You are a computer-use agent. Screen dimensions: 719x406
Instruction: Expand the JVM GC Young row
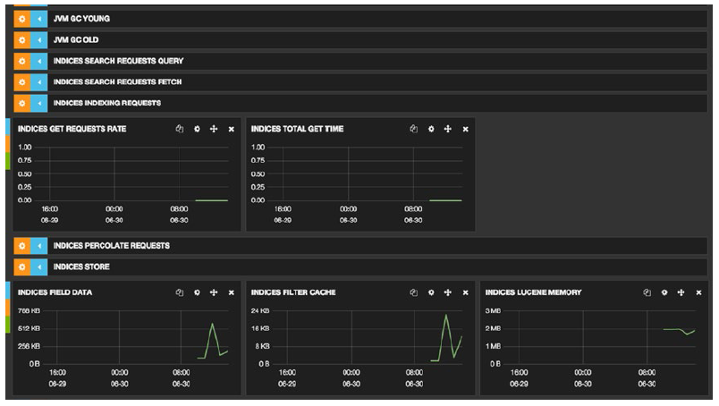coord(39,19)
